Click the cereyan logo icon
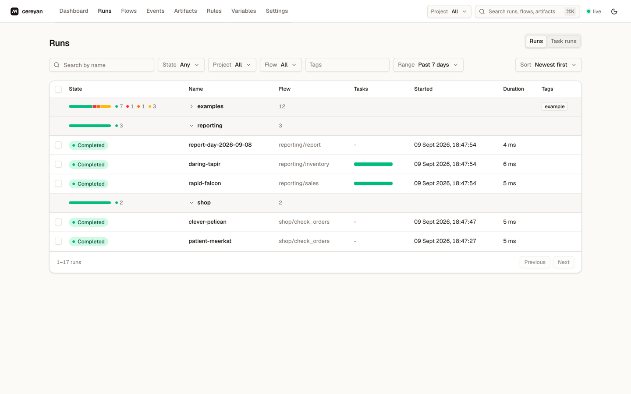 14,11
